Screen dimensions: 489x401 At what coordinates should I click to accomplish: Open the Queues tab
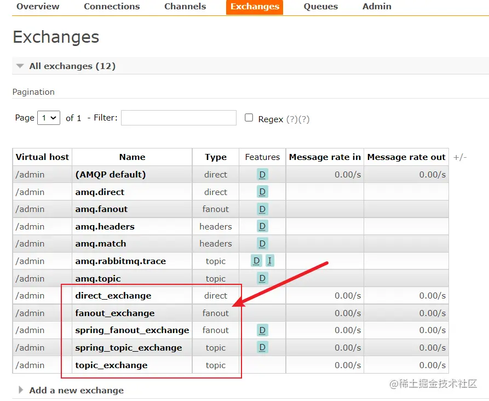320,6
